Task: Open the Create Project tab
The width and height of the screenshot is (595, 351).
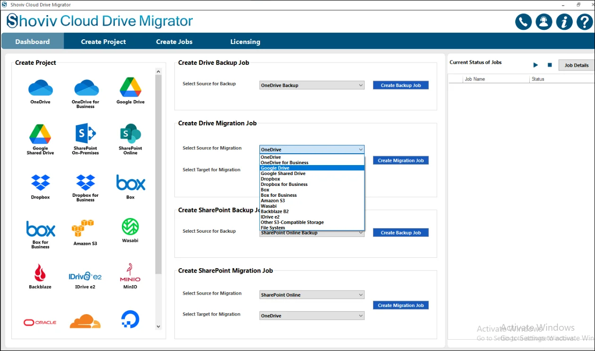Action: (103, 42)
